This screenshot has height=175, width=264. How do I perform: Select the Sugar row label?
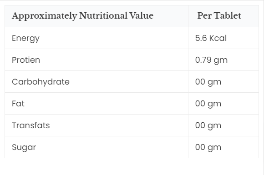coord(24,148)
